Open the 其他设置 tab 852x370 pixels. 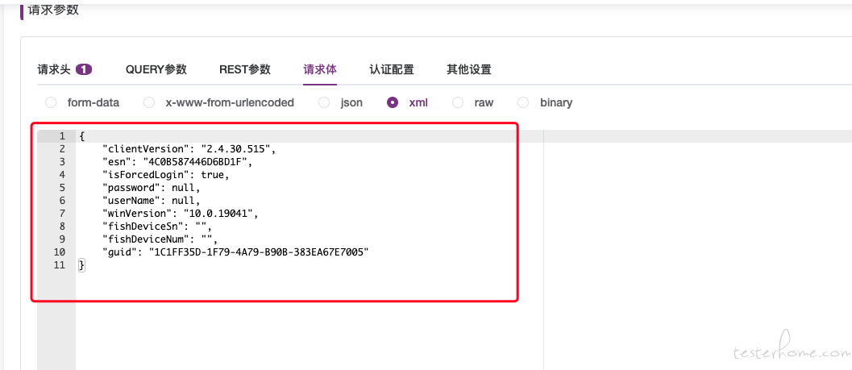click(469, 69)
